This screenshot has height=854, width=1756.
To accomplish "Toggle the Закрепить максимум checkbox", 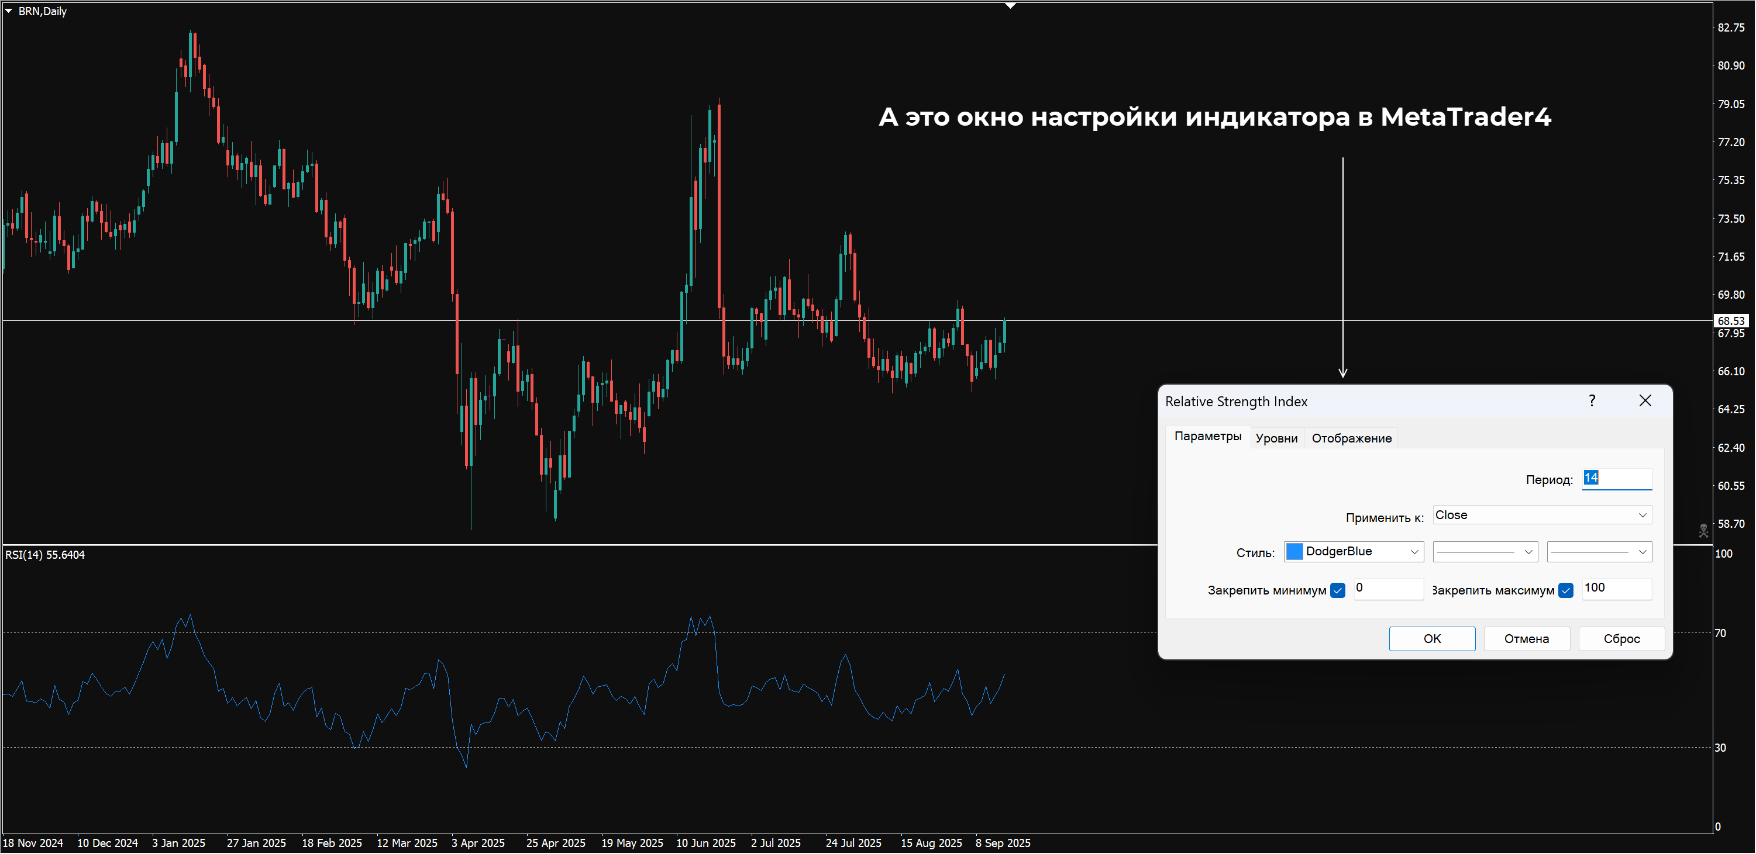I will [1566, 590].
